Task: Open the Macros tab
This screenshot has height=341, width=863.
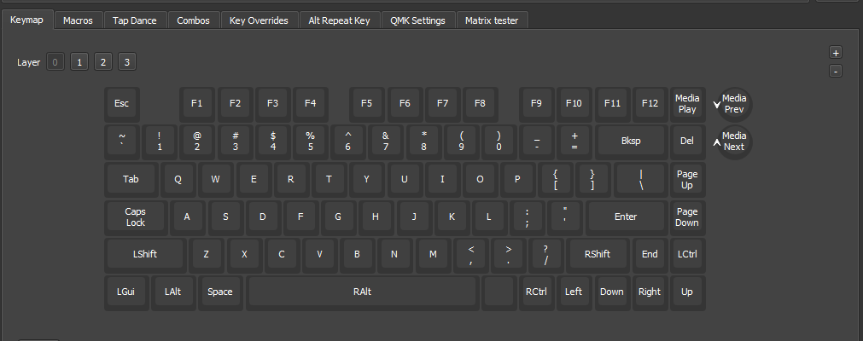Action: click(79, 20)
